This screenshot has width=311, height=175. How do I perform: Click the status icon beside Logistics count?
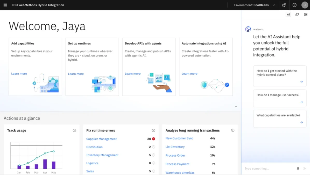click(x=153, y=163)
